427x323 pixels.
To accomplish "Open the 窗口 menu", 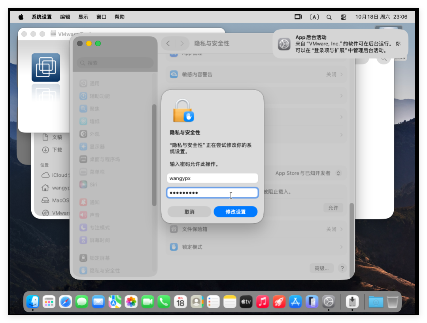I will (101, 17).
